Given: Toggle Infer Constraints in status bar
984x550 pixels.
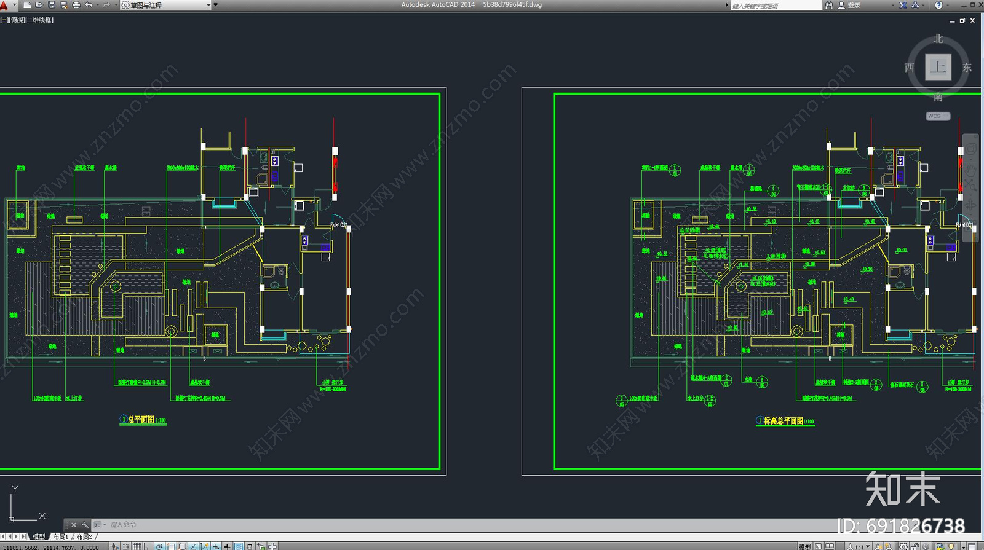Looking at the screenshot, I should click(x=114, y=546).
